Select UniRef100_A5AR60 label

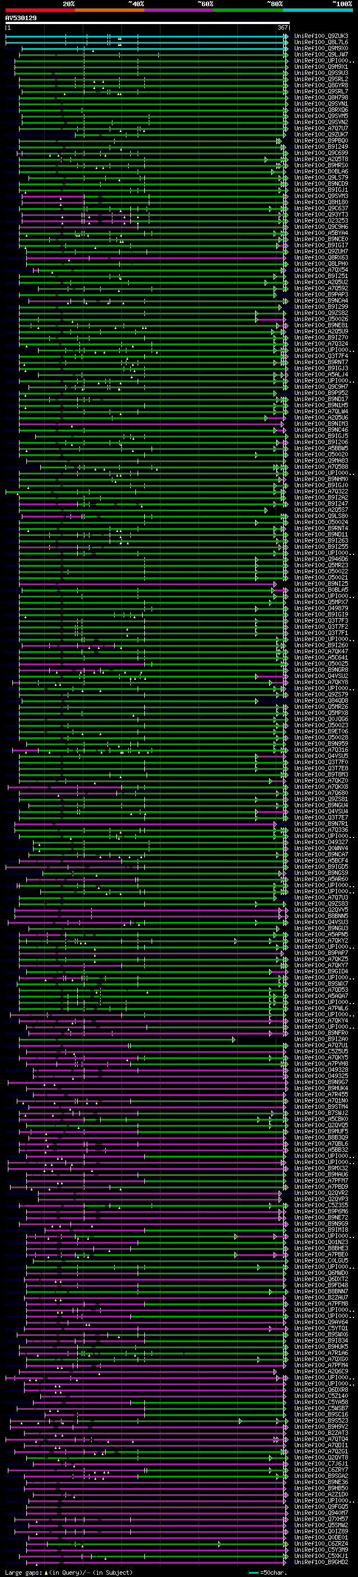(x=321, y=879)
